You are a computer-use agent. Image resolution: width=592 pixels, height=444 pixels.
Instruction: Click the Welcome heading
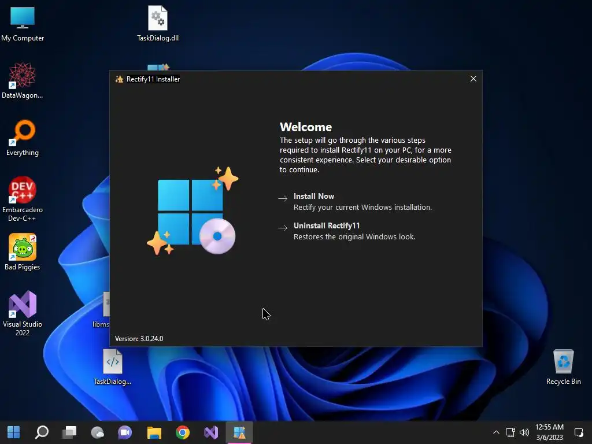(x=305, y=127)
